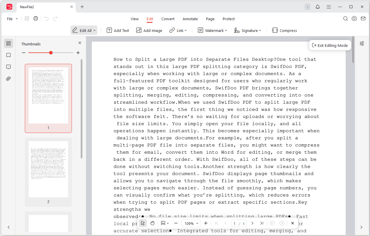Expand the right panel with the arrow
Screen dimensions: 370x236
(x=362, y=227)
